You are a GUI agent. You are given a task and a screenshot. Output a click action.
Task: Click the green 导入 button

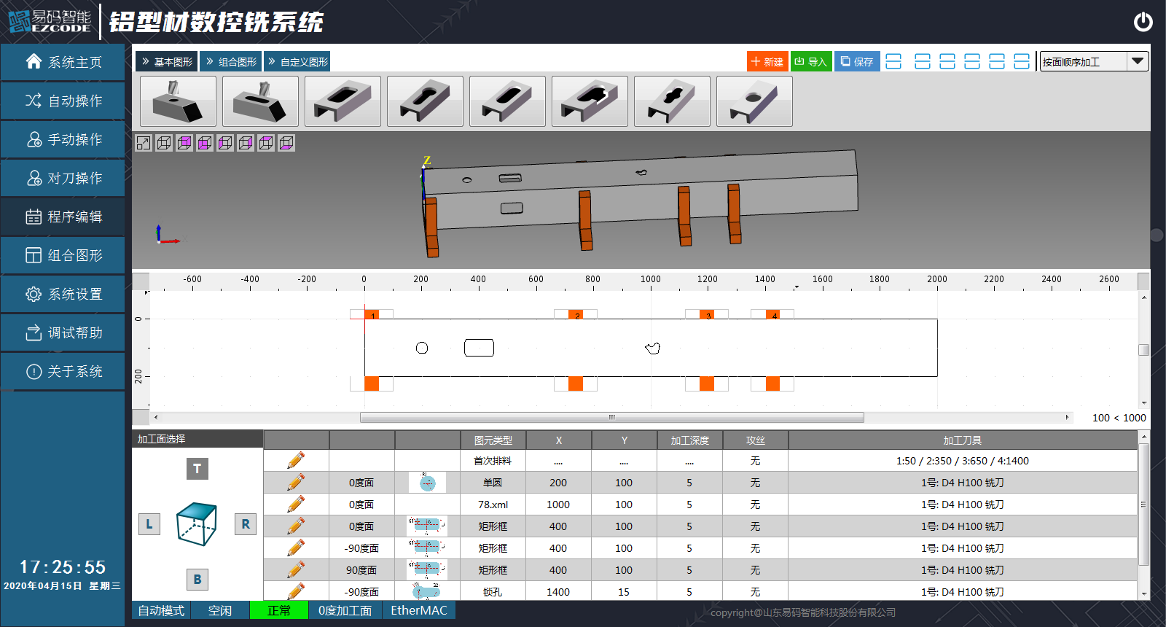810,62
